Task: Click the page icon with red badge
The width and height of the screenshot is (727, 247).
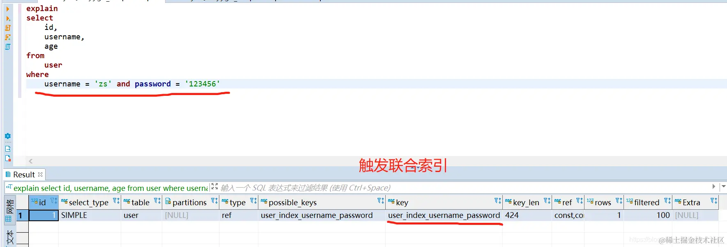Action: tap(8, 158)
